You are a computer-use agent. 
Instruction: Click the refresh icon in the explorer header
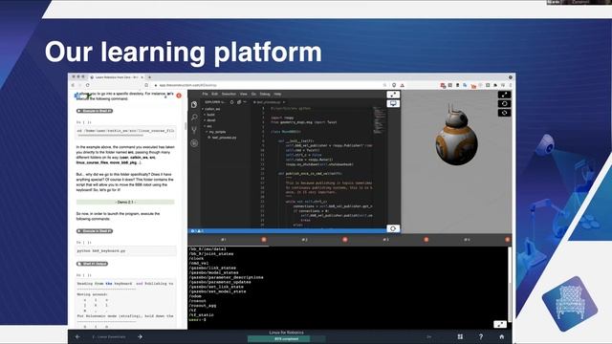point(231,102)
